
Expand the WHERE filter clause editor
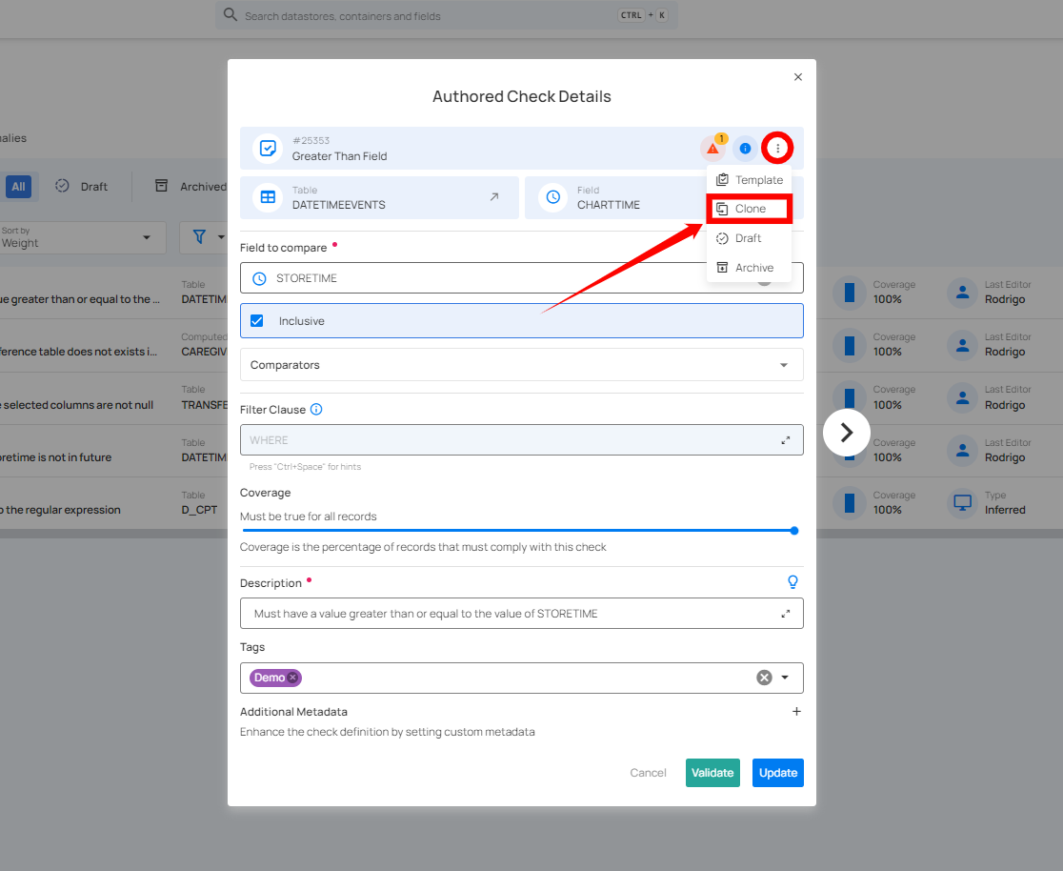[x=785, y=440]
